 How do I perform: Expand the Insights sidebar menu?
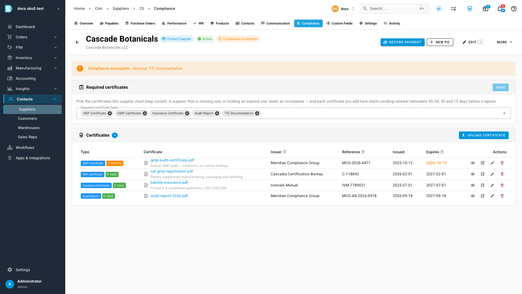pos(55,89)
